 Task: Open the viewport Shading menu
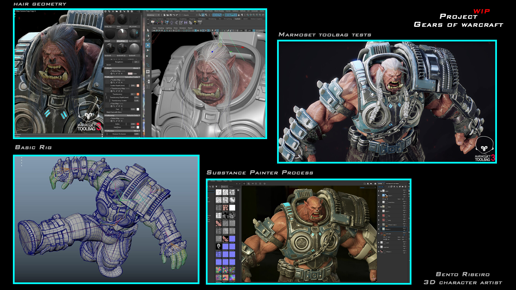[161, 28]
